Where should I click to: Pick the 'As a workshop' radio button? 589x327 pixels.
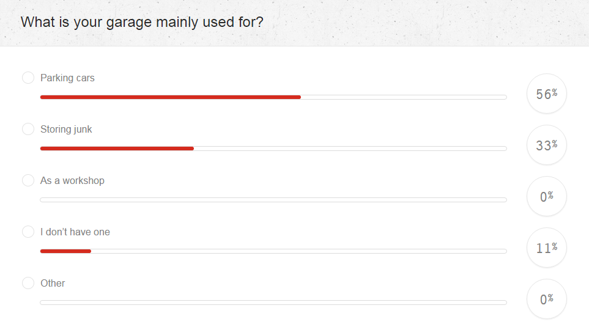[28, 180]
